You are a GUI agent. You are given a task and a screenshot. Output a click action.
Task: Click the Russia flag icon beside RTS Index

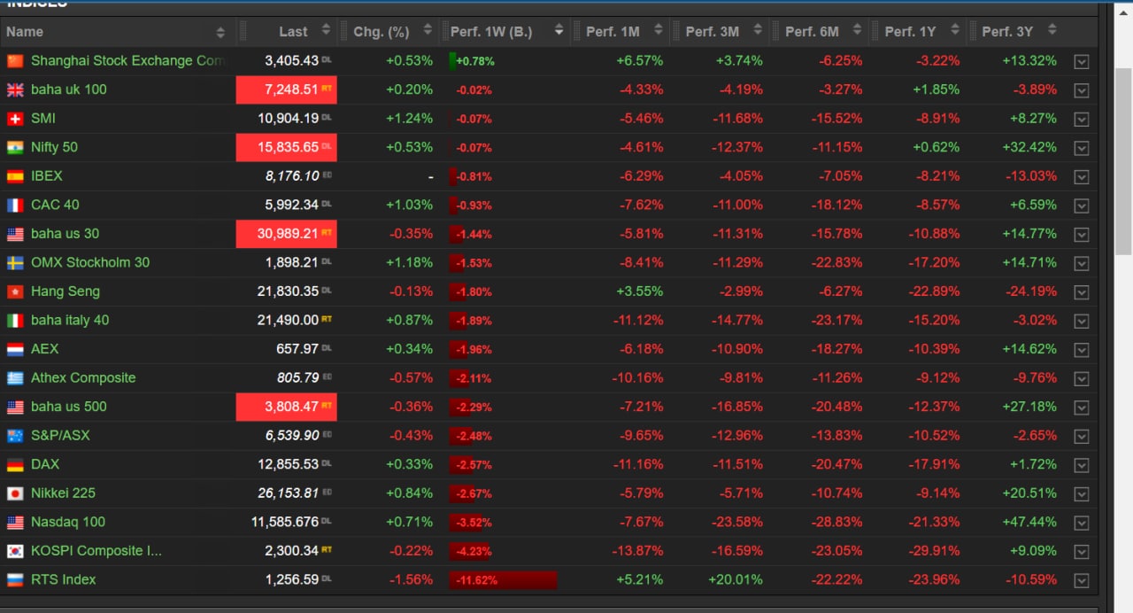(15, 579)
